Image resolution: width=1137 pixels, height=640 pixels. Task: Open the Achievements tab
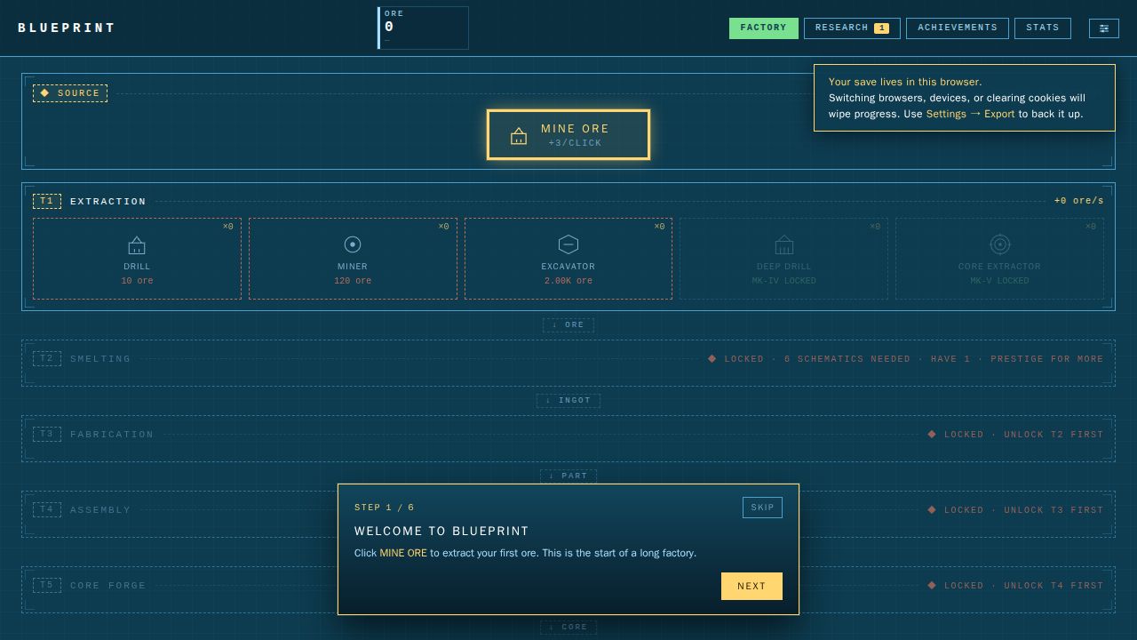point(958,28)
